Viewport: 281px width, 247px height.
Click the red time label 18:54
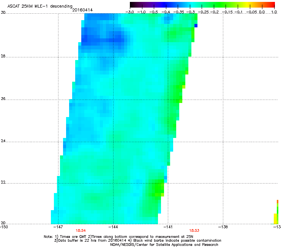81,231
